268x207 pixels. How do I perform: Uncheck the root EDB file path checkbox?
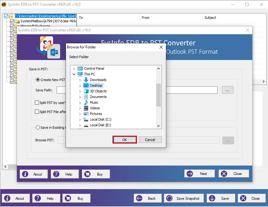[x=6, y=16]
